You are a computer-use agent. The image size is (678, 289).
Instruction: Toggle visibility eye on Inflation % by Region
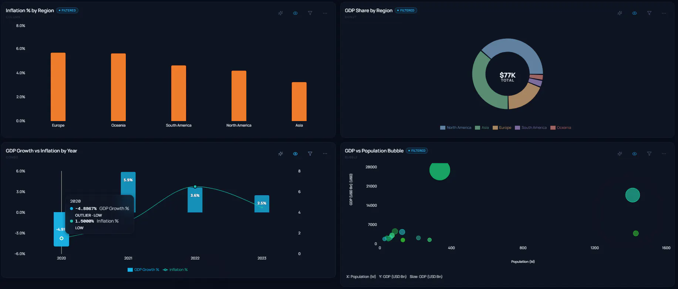[295, 13]
